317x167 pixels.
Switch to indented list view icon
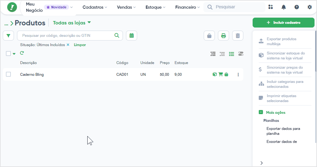click(x=222, y=54)
